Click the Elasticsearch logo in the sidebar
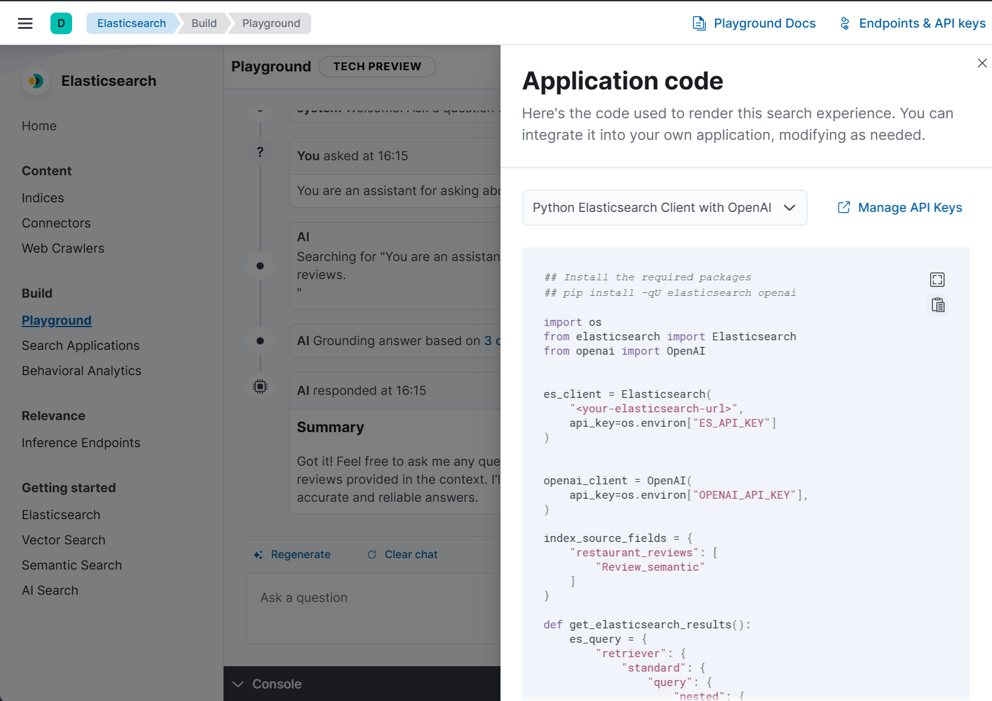Viewport: 992px width, 701px height. [36, 81]
